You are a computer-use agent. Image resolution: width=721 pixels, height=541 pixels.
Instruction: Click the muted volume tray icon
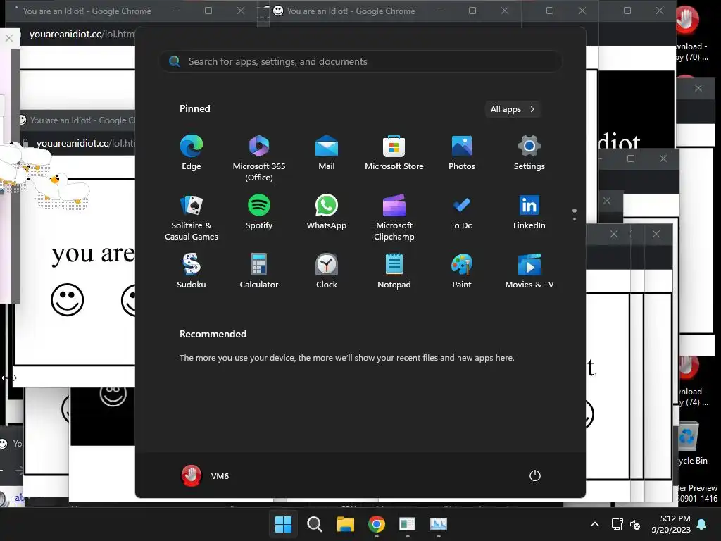click(636, 524)
